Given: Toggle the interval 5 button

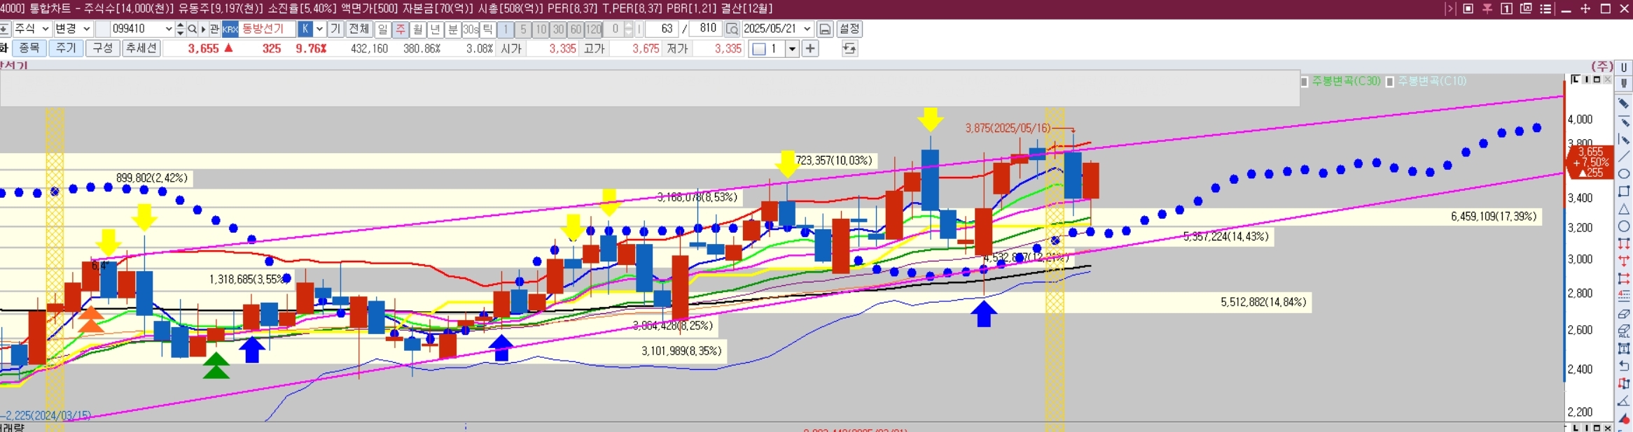Looking at the screenshot, I should point(523,29).
